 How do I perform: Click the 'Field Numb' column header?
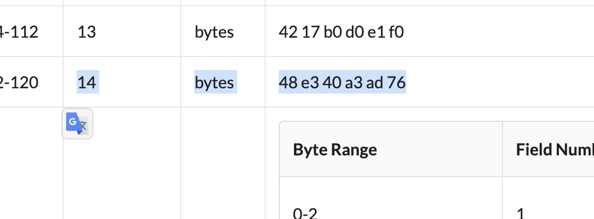(x=554, y=150)
